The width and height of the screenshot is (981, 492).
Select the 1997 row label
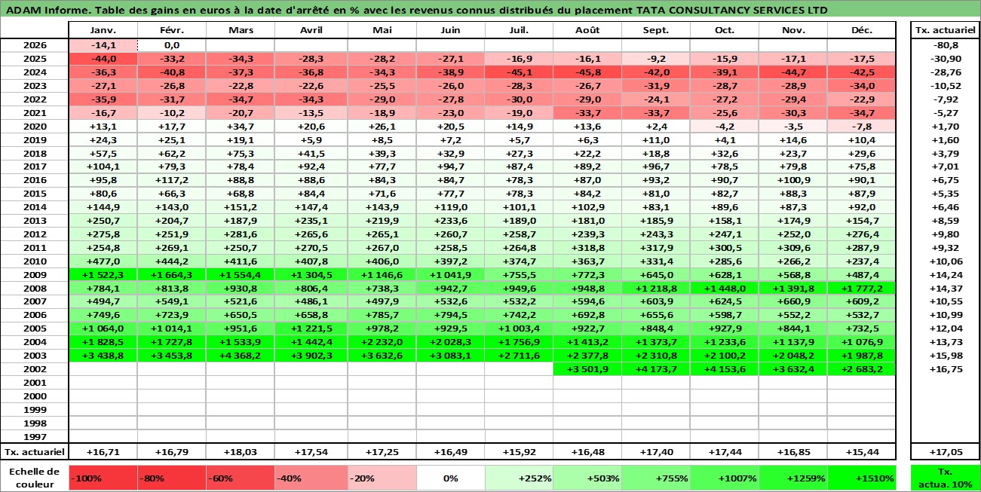(35, 437)
